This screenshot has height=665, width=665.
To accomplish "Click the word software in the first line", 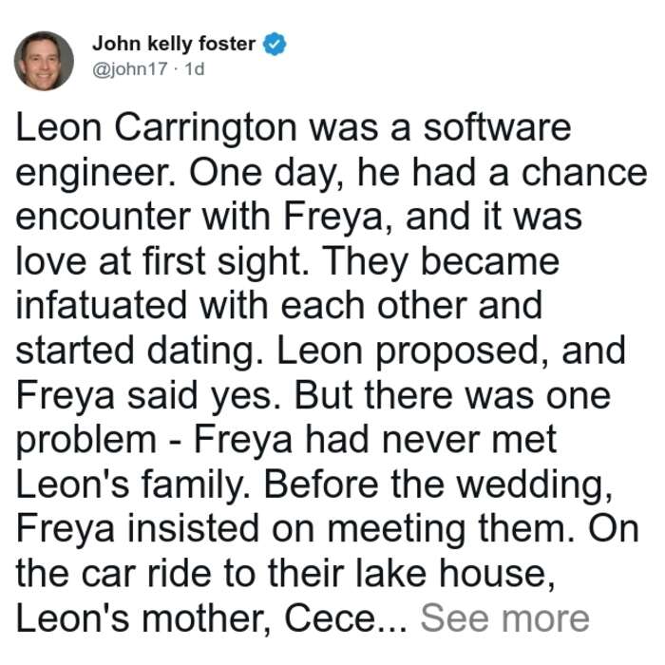I will click(x=497, y=127).
